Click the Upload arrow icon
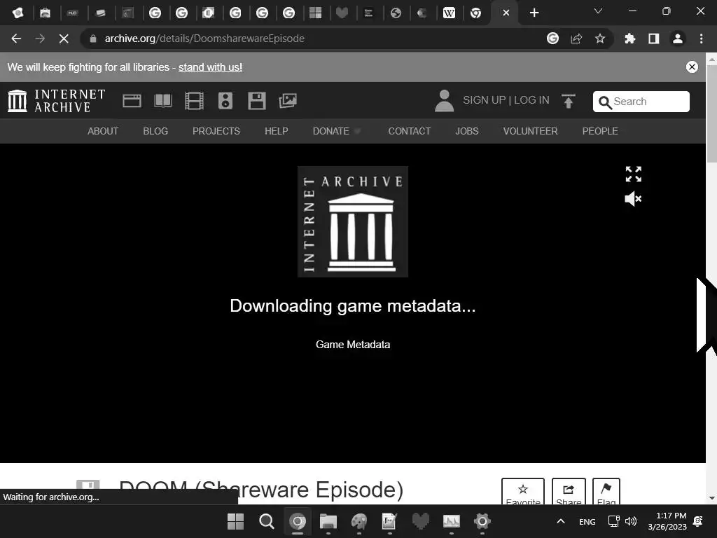 [569, 101]
